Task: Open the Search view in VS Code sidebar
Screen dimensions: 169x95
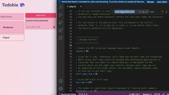Action: 61,7
